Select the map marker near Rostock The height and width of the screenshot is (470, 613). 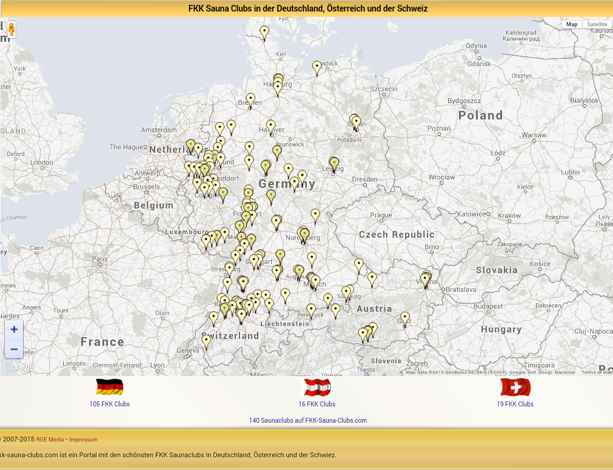pos(317,67)
